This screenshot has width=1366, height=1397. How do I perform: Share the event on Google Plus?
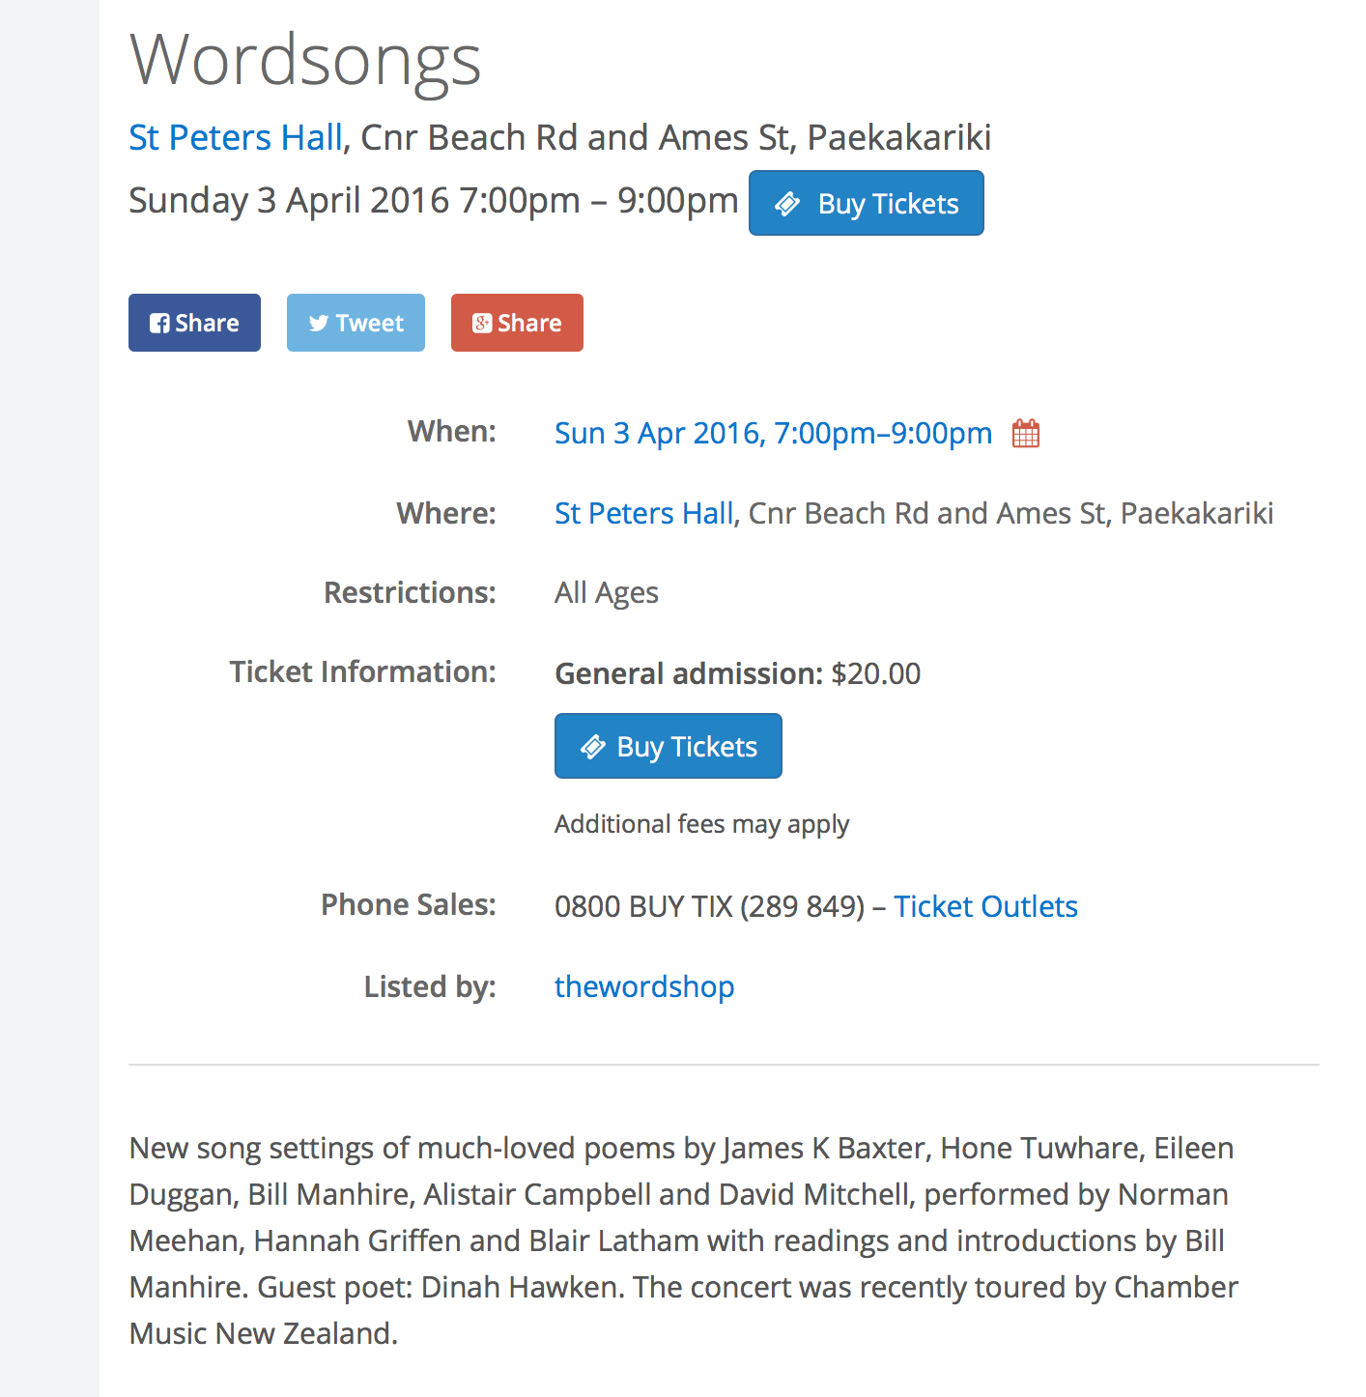(517, 323)
